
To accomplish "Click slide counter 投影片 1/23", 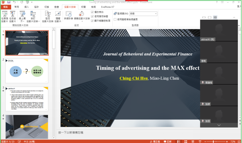I will (x=8, y=142).
